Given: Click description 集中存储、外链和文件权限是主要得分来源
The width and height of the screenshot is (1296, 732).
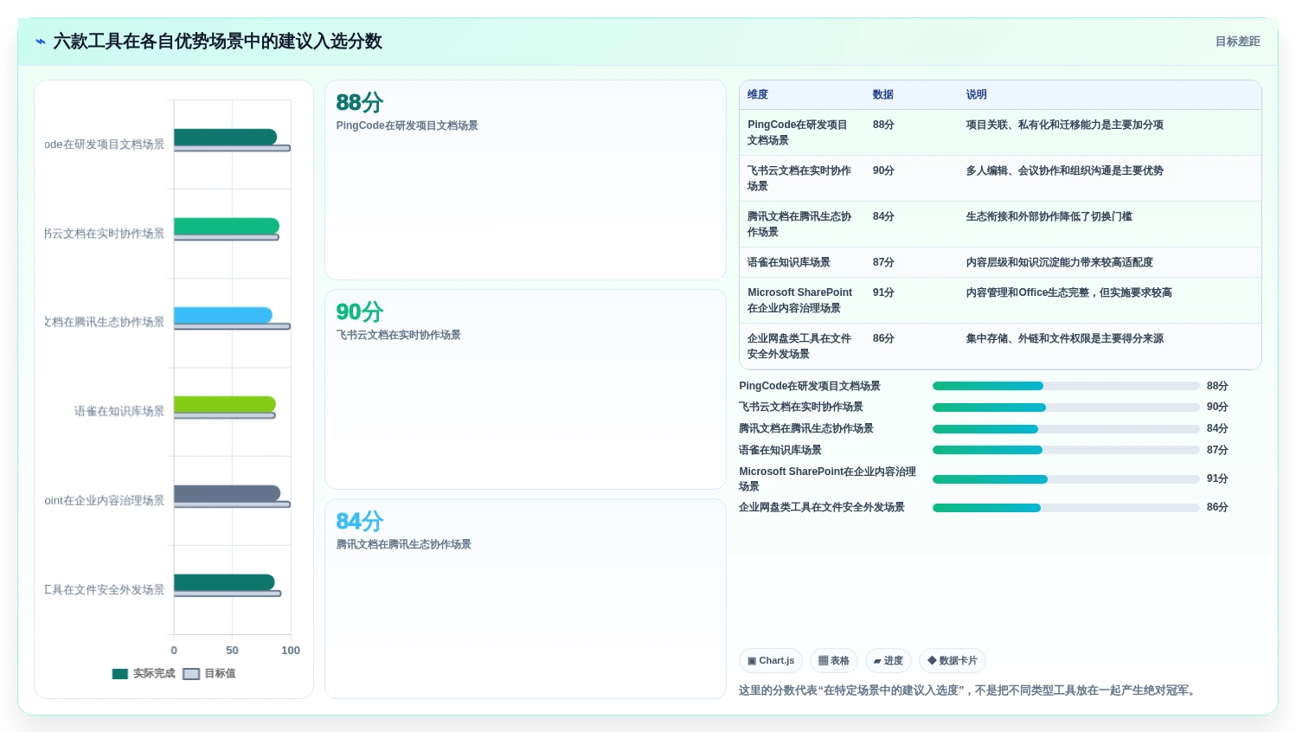Looking at the screenshot, I should tap(1065, 338).
